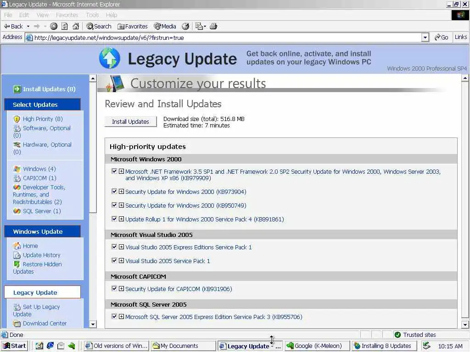The image size is (470, 352).
Task: Open the Edit menu
Action: tap(24, 15)
